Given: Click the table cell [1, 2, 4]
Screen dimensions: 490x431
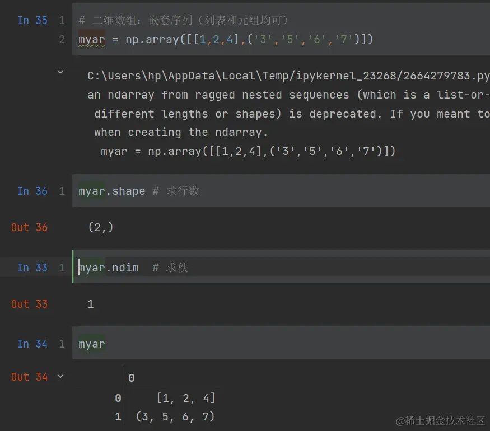Looking at the screenshot, I should [x=186, y=398].
